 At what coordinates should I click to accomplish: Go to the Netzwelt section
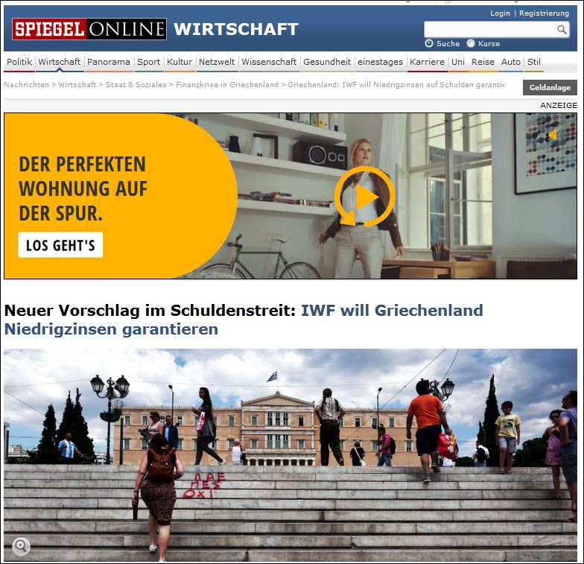pyautogui.click(x=217, y=62)
